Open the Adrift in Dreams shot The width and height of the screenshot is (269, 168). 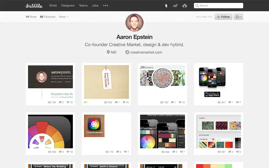pos(106,166)
